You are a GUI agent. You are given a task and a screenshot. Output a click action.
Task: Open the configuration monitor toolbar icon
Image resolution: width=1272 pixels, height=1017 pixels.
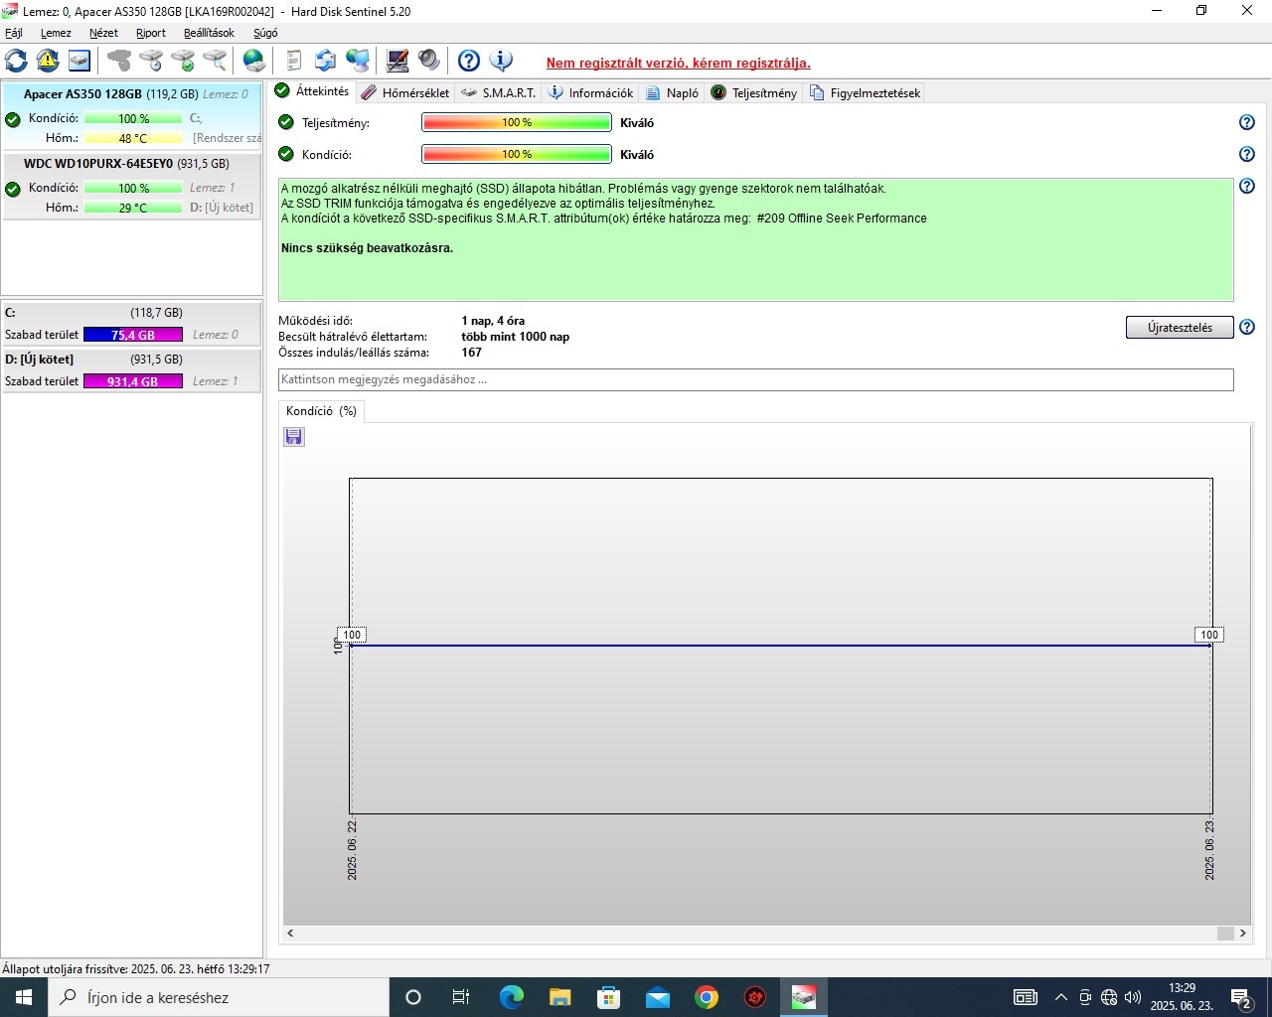click(x=397, y=61)
